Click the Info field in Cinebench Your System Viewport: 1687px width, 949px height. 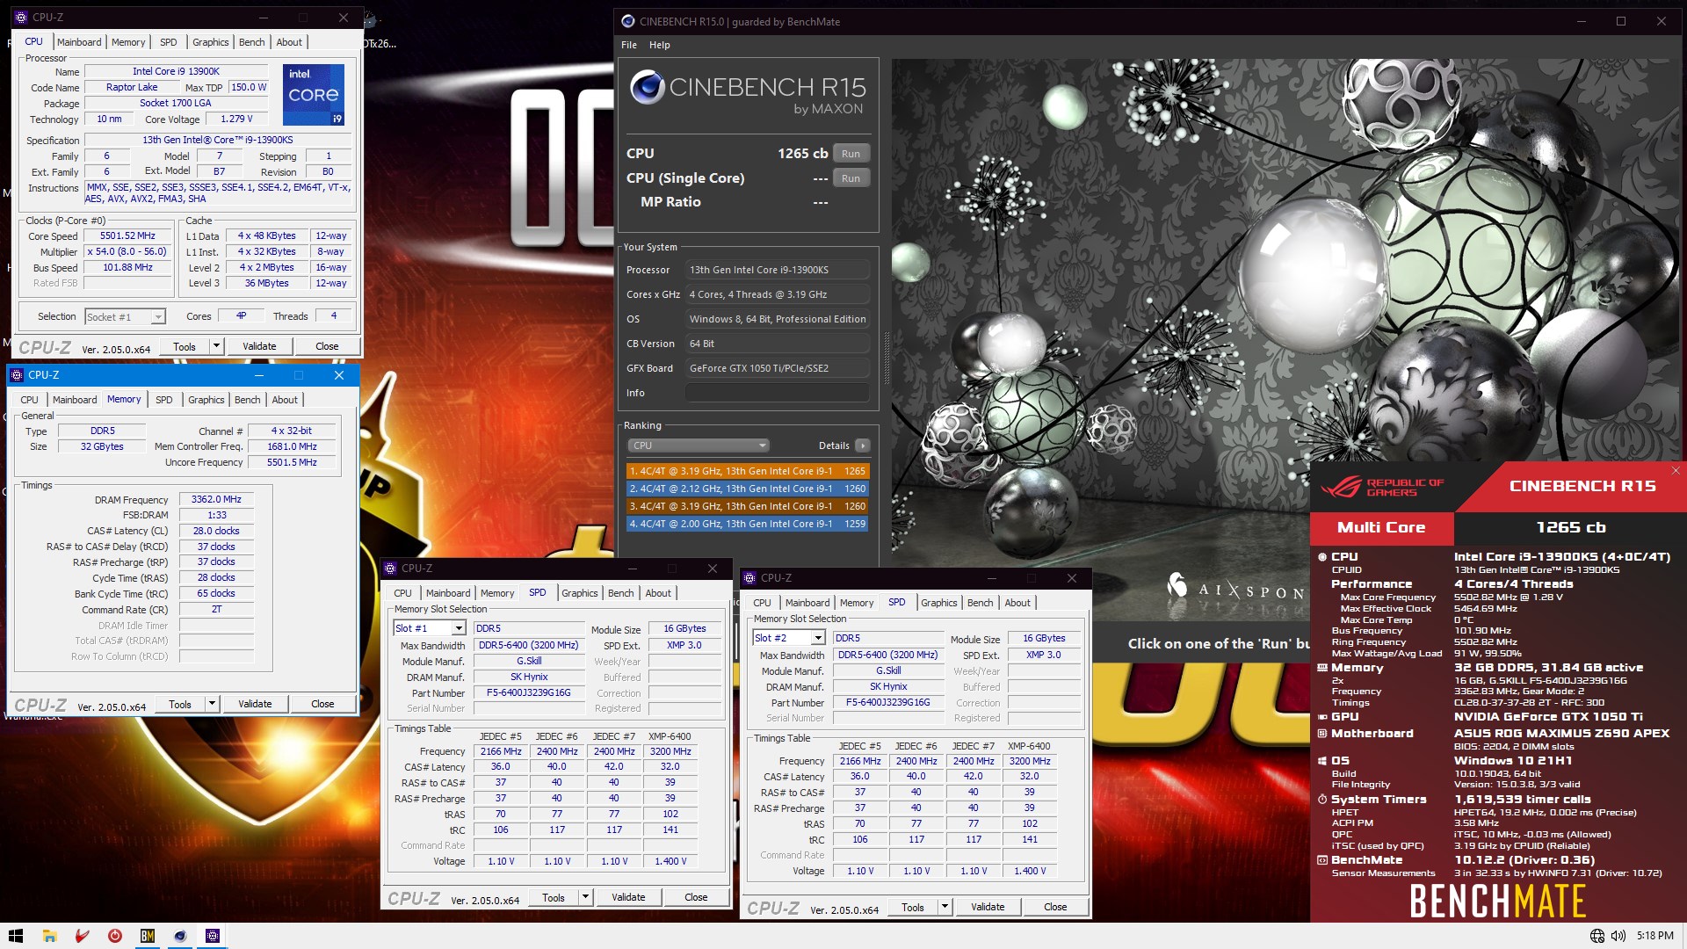point(778,393)
